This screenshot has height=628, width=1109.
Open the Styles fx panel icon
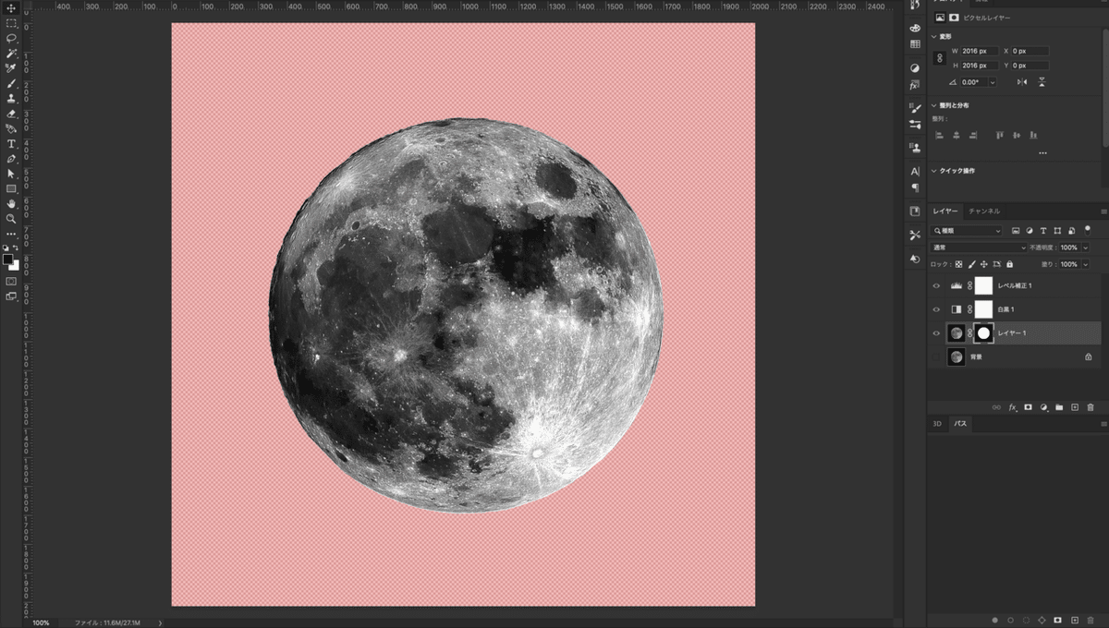(915, 85)
